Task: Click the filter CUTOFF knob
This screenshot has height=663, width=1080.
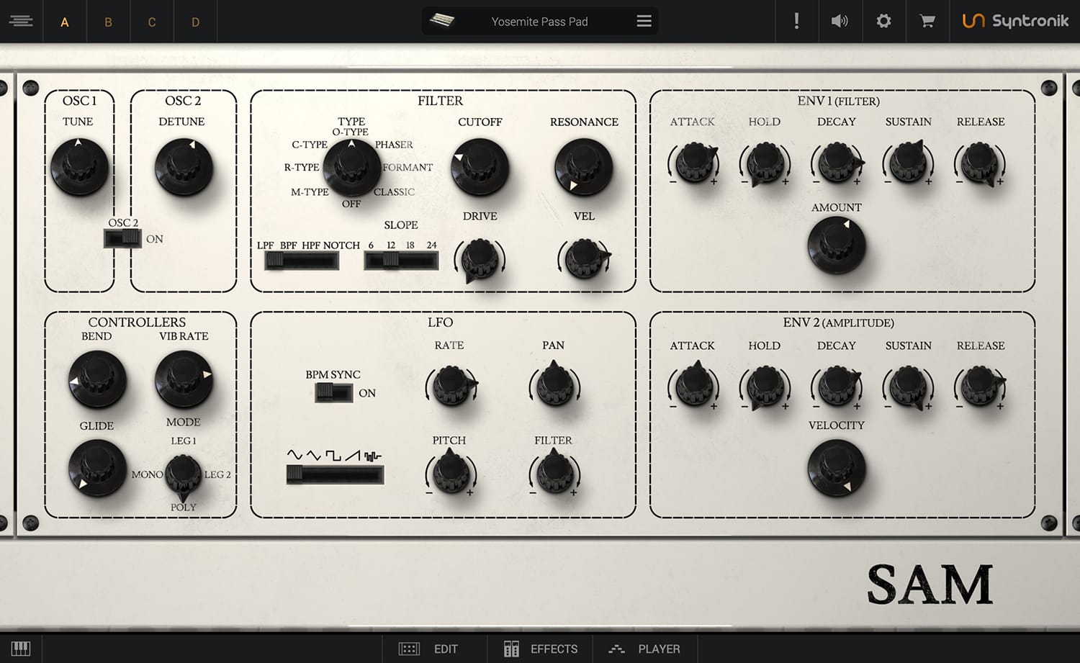Action: [480, 168]
